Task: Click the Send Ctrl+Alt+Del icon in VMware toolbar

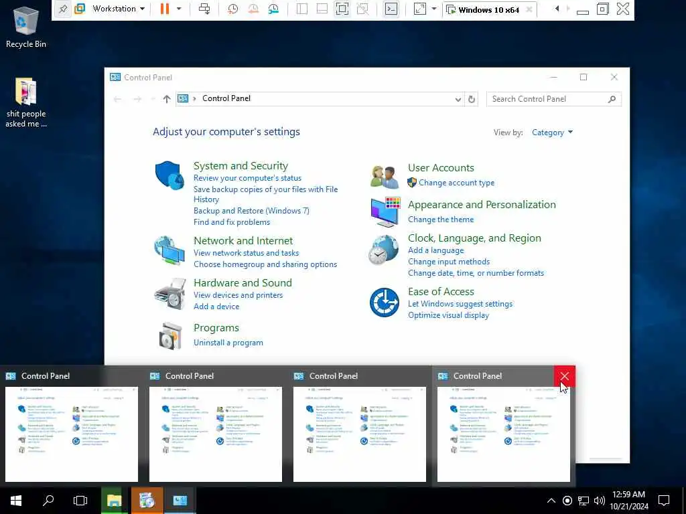Action: [204, 9]
